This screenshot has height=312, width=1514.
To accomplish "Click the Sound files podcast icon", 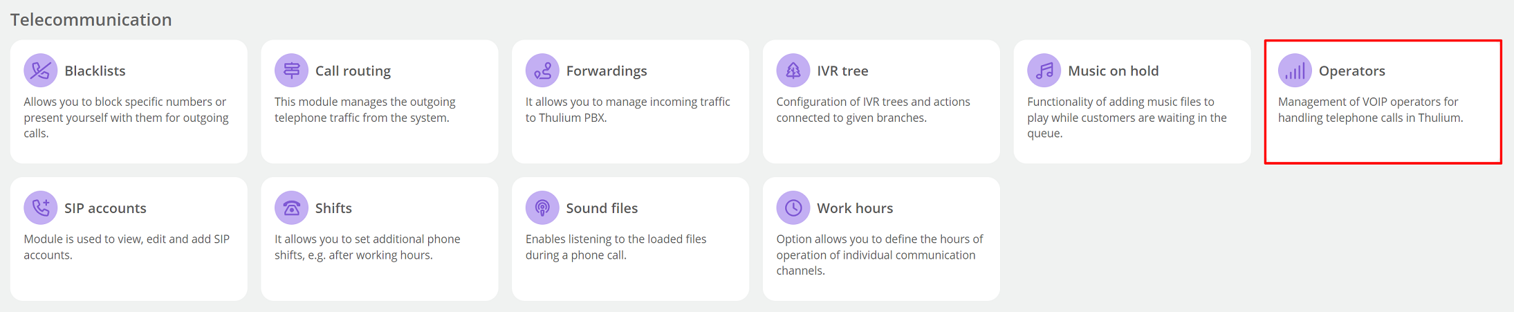I will coord(542,208).
